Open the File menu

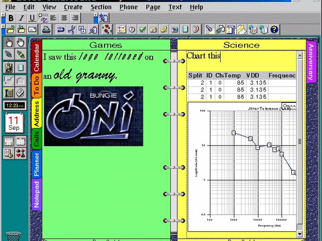[x=10, y=7]
